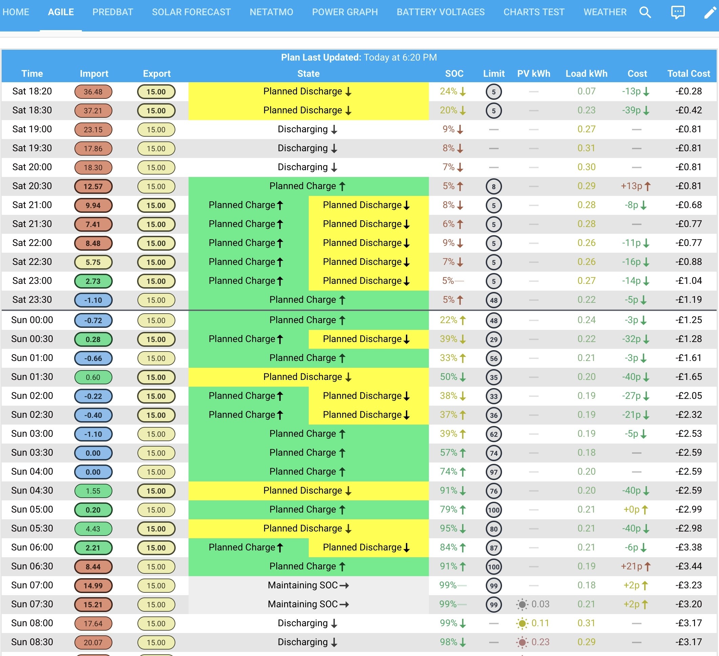
Task: Select the WEATHER tab
Action: (605, 12)
